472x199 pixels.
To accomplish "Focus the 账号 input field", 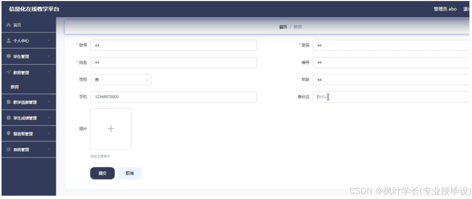I will pos(174,45).
